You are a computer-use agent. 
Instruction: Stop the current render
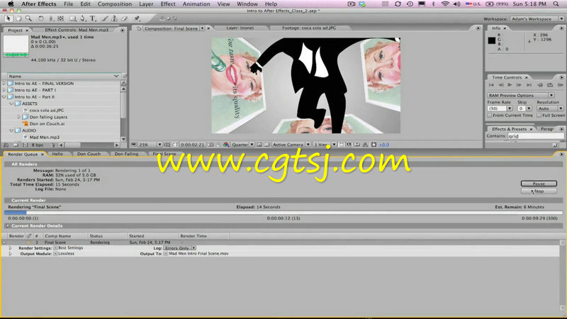(x=539, y=191)
